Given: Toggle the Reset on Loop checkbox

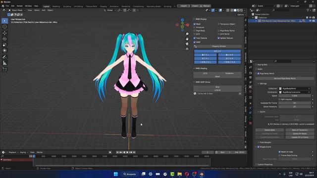Looking at the screenshot, I should (x=279, y=152).
